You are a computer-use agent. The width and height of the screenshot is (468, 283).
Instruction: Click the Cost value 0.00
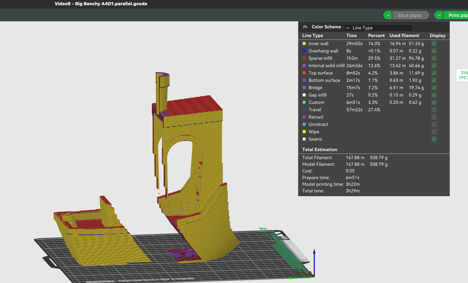click(350, 171)
